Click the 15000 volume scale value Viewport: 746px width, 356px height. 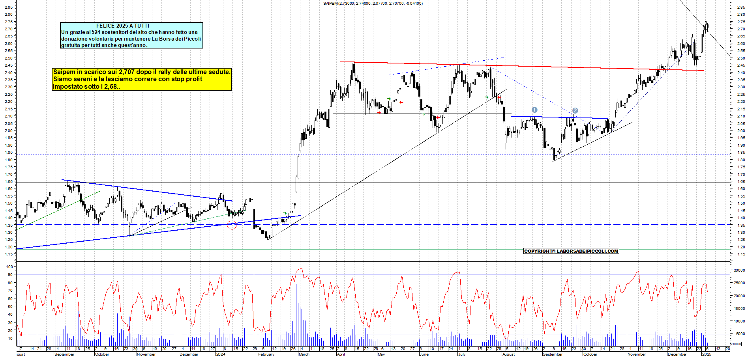point(739,309)
